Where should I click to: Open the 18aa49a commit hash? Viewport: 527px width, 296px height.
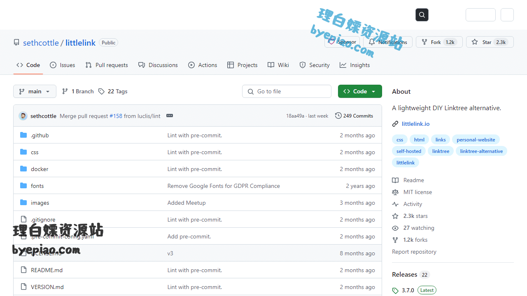click(295, 116)
